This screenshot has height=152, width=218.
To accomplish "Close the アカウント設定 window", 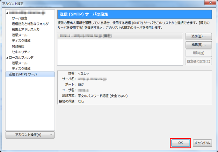I will coord(210,2).
